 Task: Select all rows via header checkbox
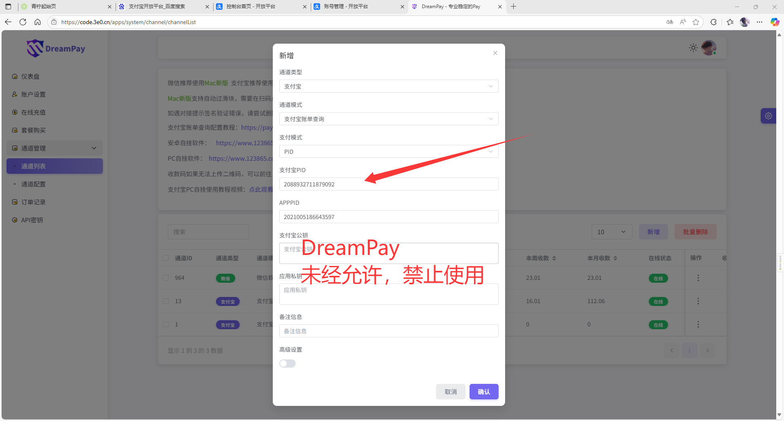166,258
